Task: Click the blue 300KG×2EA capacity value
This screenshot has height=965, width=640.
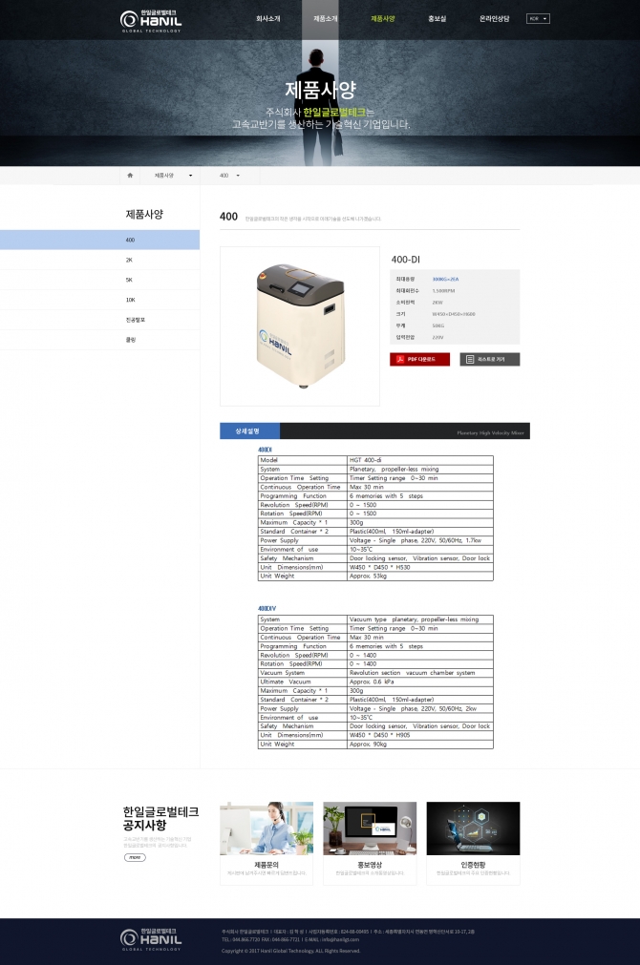Action: 445,280
